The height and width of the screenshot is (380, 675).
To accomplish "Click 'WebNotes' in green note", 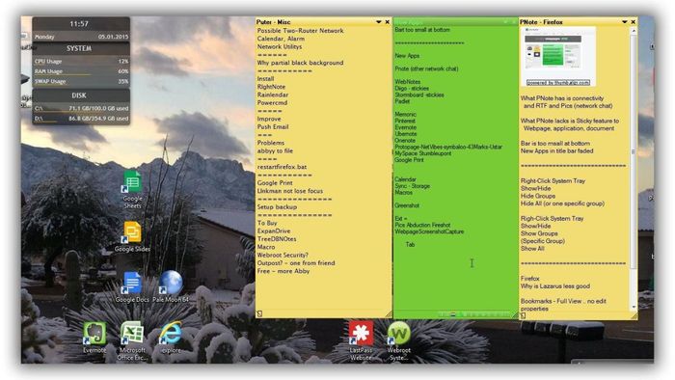I will pos(408,82).
